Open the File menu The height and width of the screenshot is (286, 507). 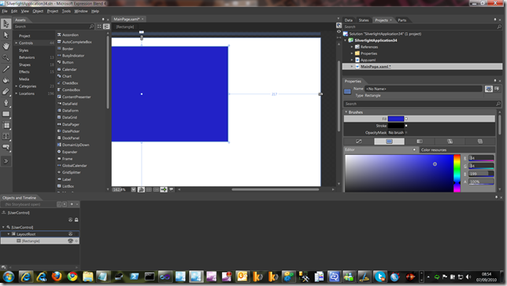point(5,11)
